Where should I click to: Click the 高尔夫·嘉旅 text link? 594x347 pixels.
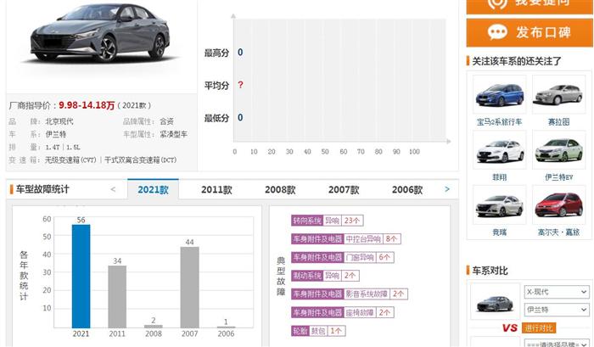point(558,232)
